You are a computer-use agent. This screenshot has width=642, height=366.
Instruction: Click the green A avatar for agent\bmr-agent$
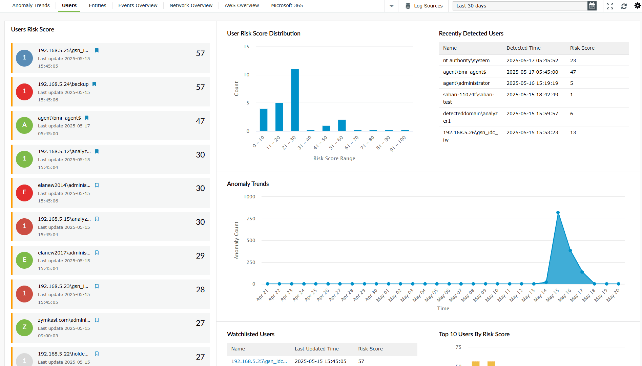24,125
